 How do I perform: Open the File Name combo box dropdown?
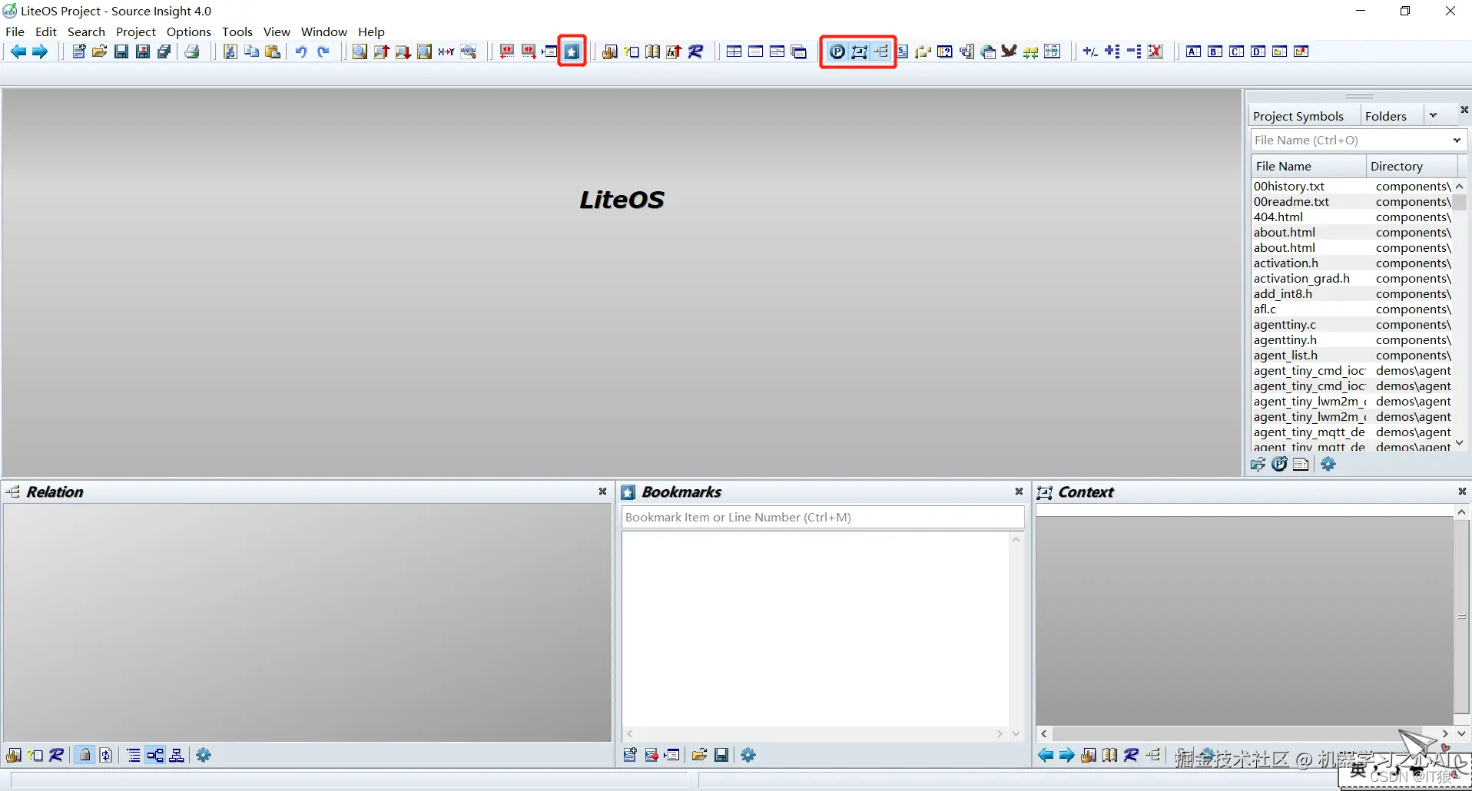1457,140
